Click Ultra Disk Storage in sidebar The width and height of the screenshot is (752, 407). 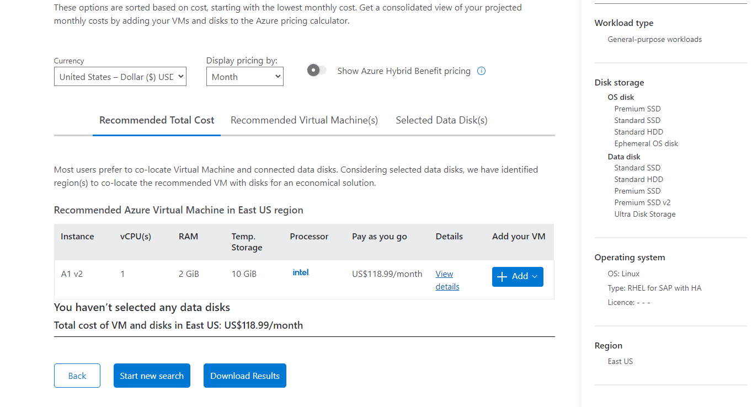click(645, 214)
